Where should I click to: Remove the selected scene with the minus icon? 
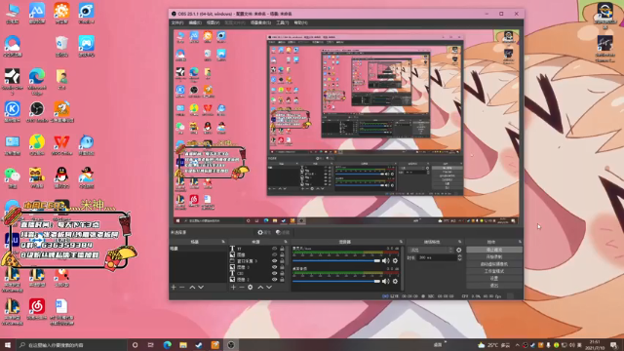182,287
